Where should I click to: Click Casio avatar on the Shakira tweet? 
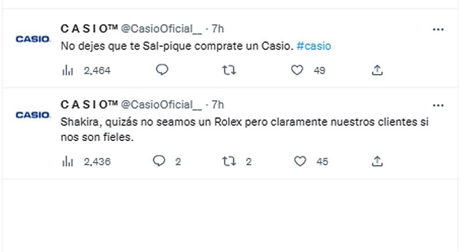[33, 114]
